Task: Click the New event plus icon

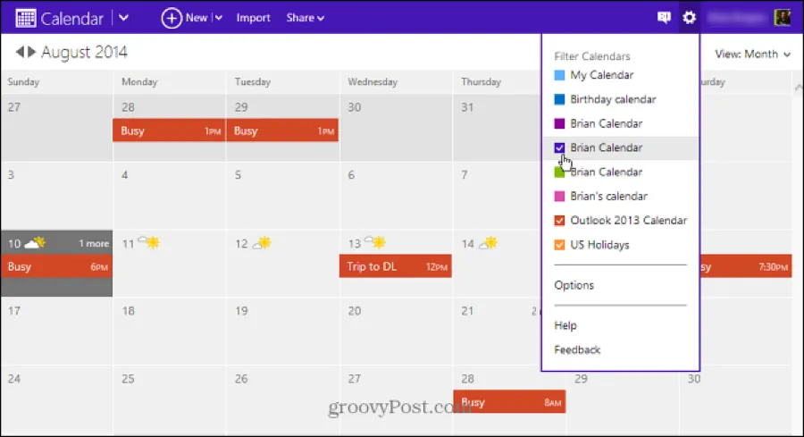Action: 172,18
